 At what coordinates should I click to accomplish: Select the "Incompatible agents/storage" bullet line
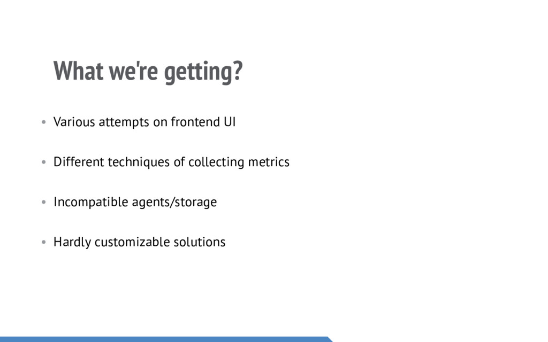pos(135,203)
